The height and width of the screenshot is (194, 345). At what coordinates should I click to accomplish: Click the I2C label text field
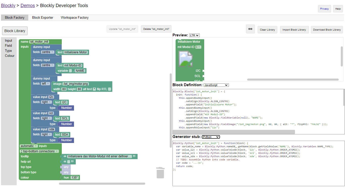click(x=64, y=102)
